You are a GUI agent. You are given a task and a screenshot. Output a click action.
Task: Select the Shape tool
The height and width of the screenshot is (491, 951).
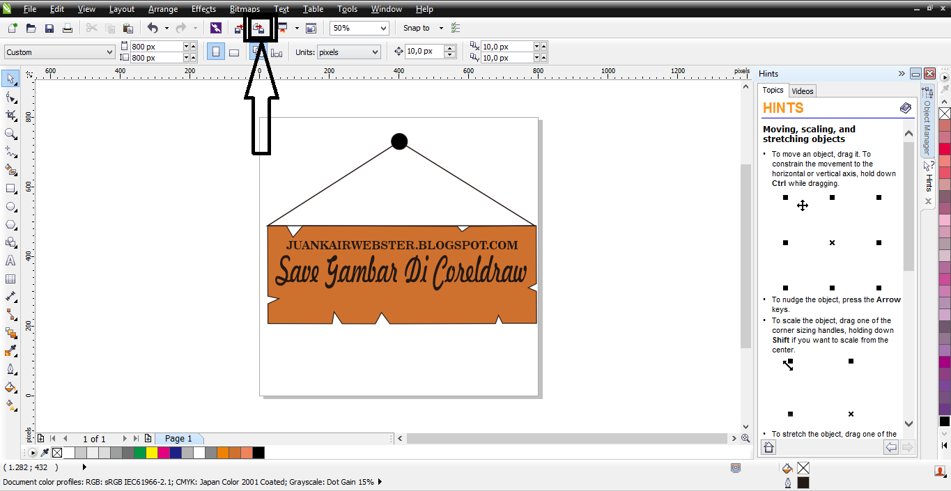pos(10,97)
